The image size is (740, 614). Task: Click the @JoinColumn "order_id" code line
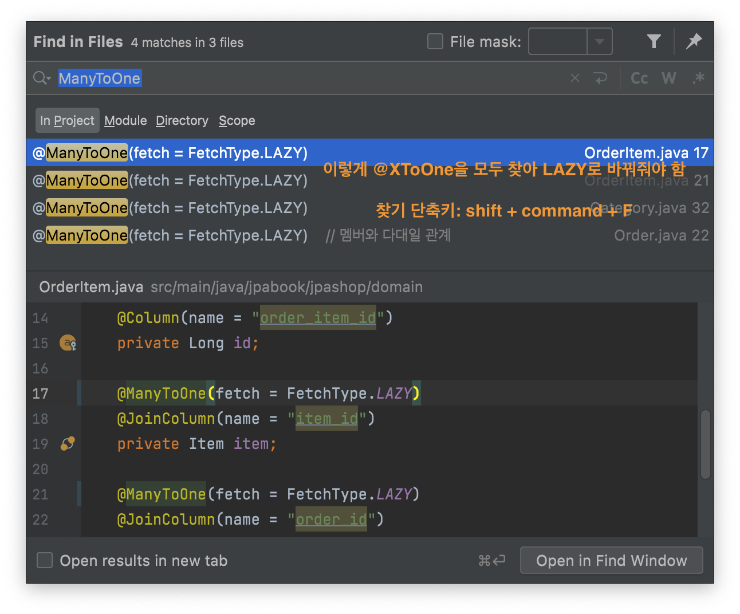coord(250,519)
